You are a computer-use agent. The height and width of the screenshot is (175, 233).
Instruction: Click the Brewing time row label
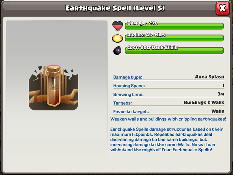tap(128, 94)
